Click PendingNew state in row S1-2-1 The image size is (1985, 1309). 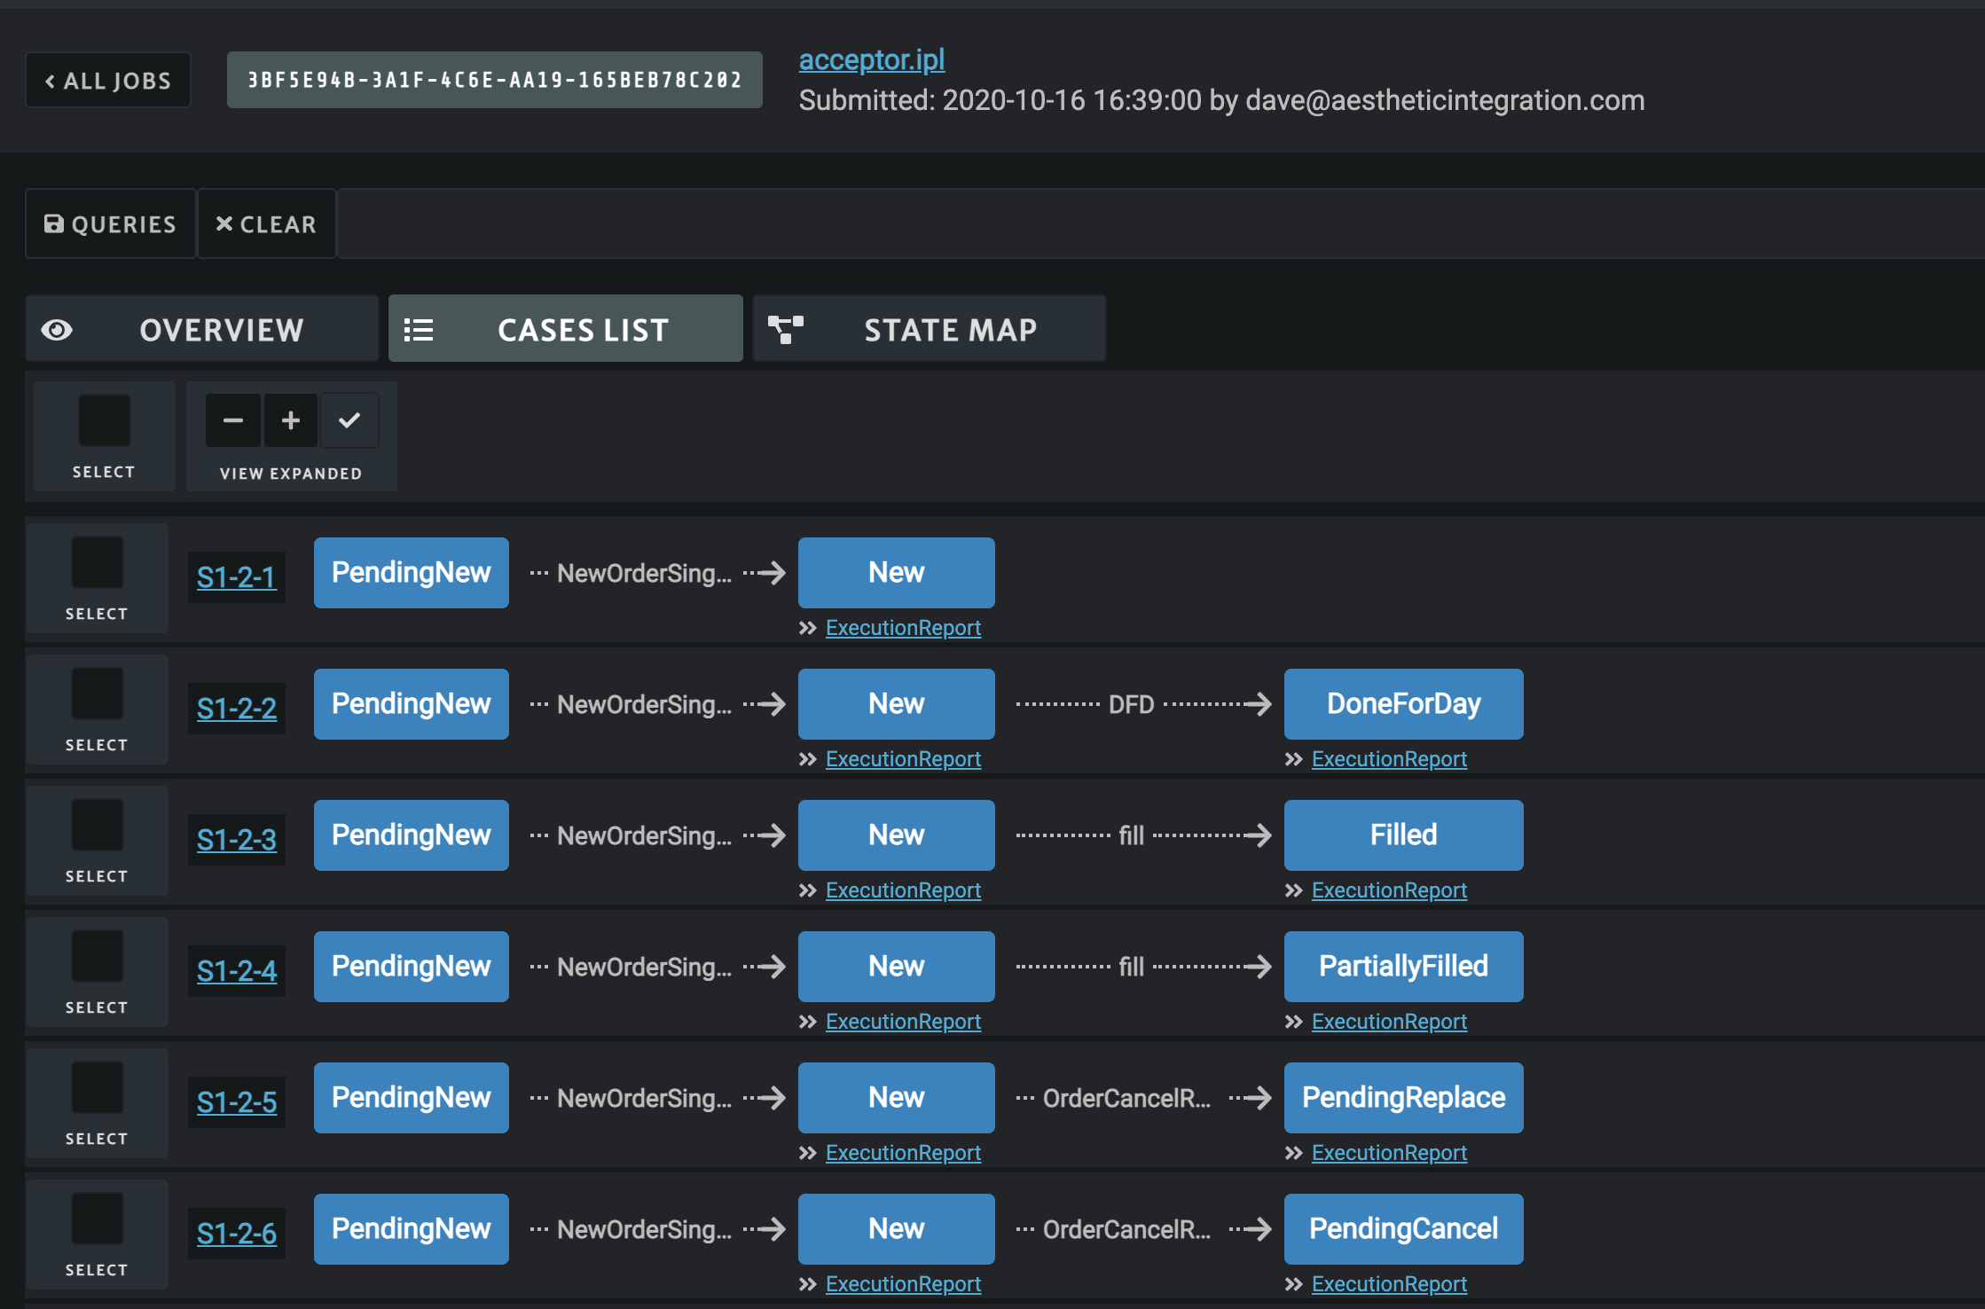pyautogui.click(x=412, y=573)
